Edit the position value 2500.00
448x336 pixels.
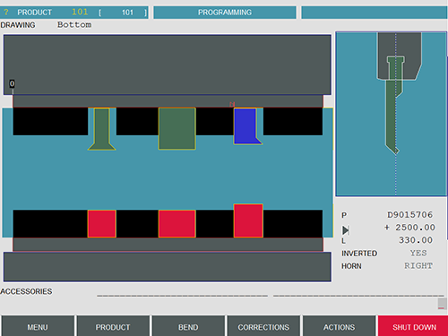coord(409,228)
